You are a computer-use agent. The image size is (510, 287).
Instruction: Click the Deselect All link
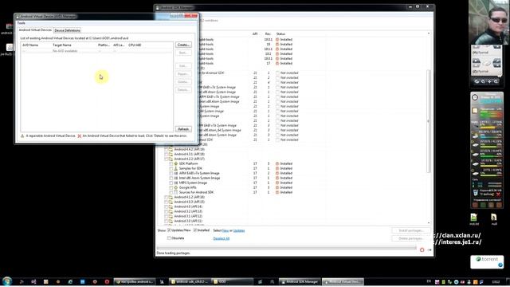pos(222,238)
